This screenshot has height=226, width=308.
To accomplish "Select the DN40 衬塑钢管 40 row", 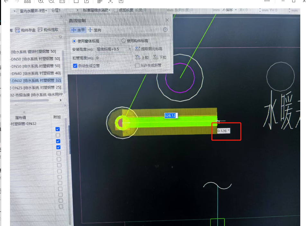I will click(x=36, y=73).
